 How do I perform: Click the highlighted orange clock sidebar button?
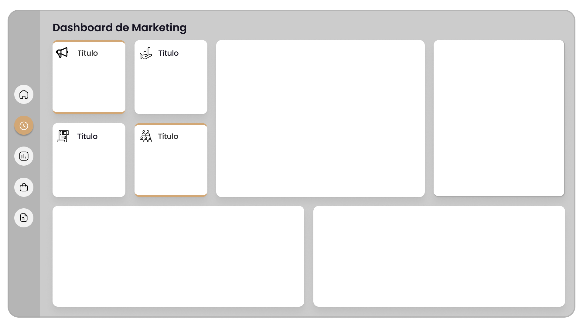pyautogui.click(x=23, y=125)
